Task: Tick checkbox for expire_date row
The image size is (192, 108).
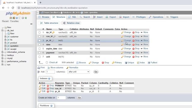Action: point(39,49)
